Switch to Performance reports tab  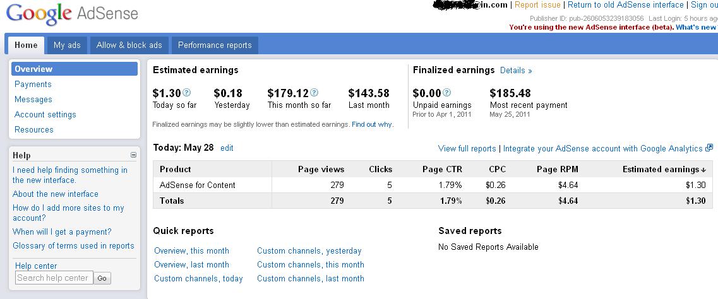pos(215,45)
